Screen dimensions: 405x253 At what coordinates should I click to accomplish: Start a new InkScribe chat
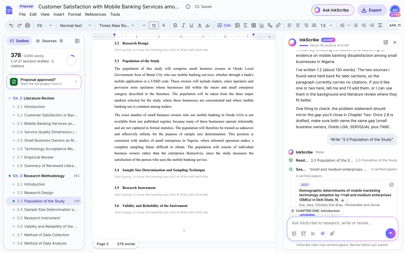[386, 42]
